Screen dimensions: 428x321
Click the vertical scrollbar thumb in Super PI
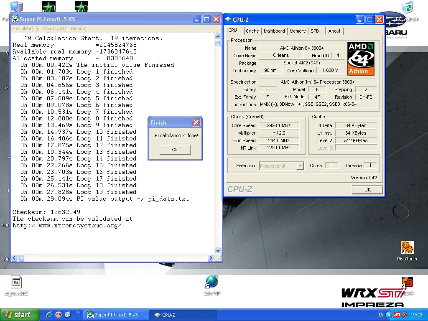point(218,43)
